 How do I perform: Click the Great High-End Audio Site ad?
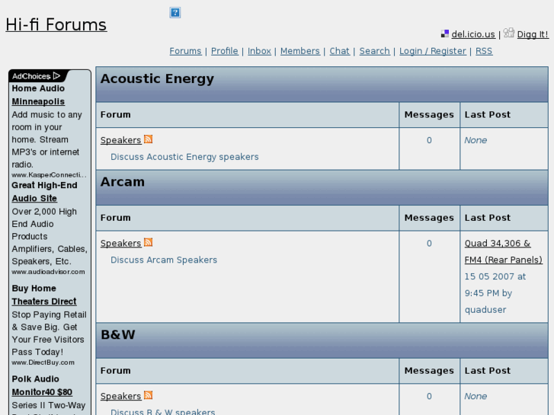coord(44,192)
